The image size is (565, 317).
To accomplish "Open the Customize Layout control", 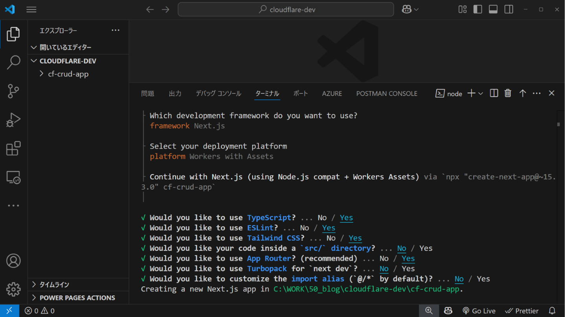I will click(462, 9).
